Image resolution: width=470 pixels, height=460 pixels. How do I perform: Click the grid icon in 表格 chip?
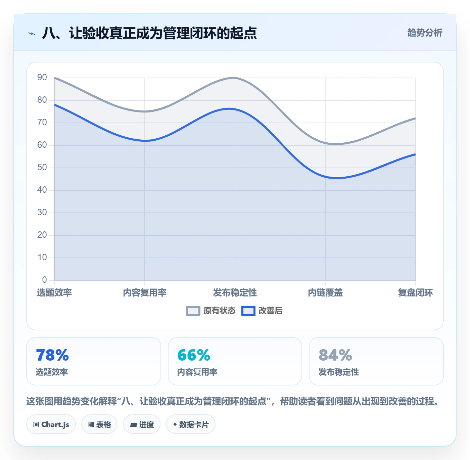(x=91, y=425)
